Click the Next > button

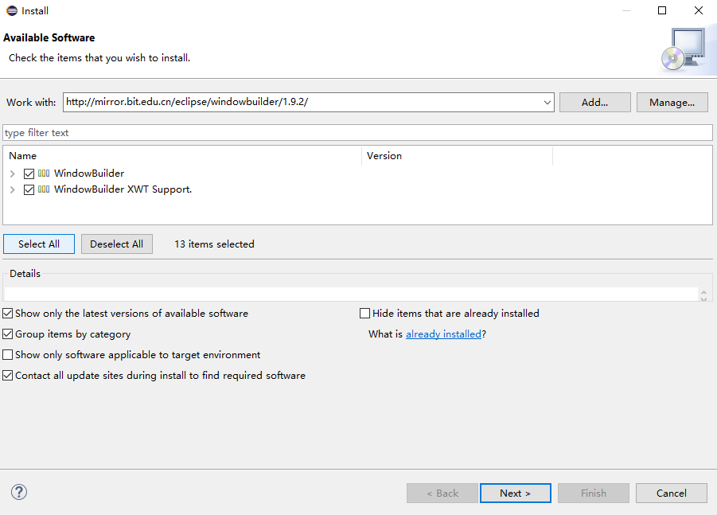point(516,493)
